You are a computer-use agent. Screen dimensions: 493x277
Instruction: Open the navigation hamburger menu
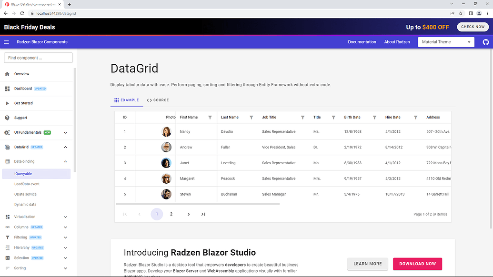point(6,42)
